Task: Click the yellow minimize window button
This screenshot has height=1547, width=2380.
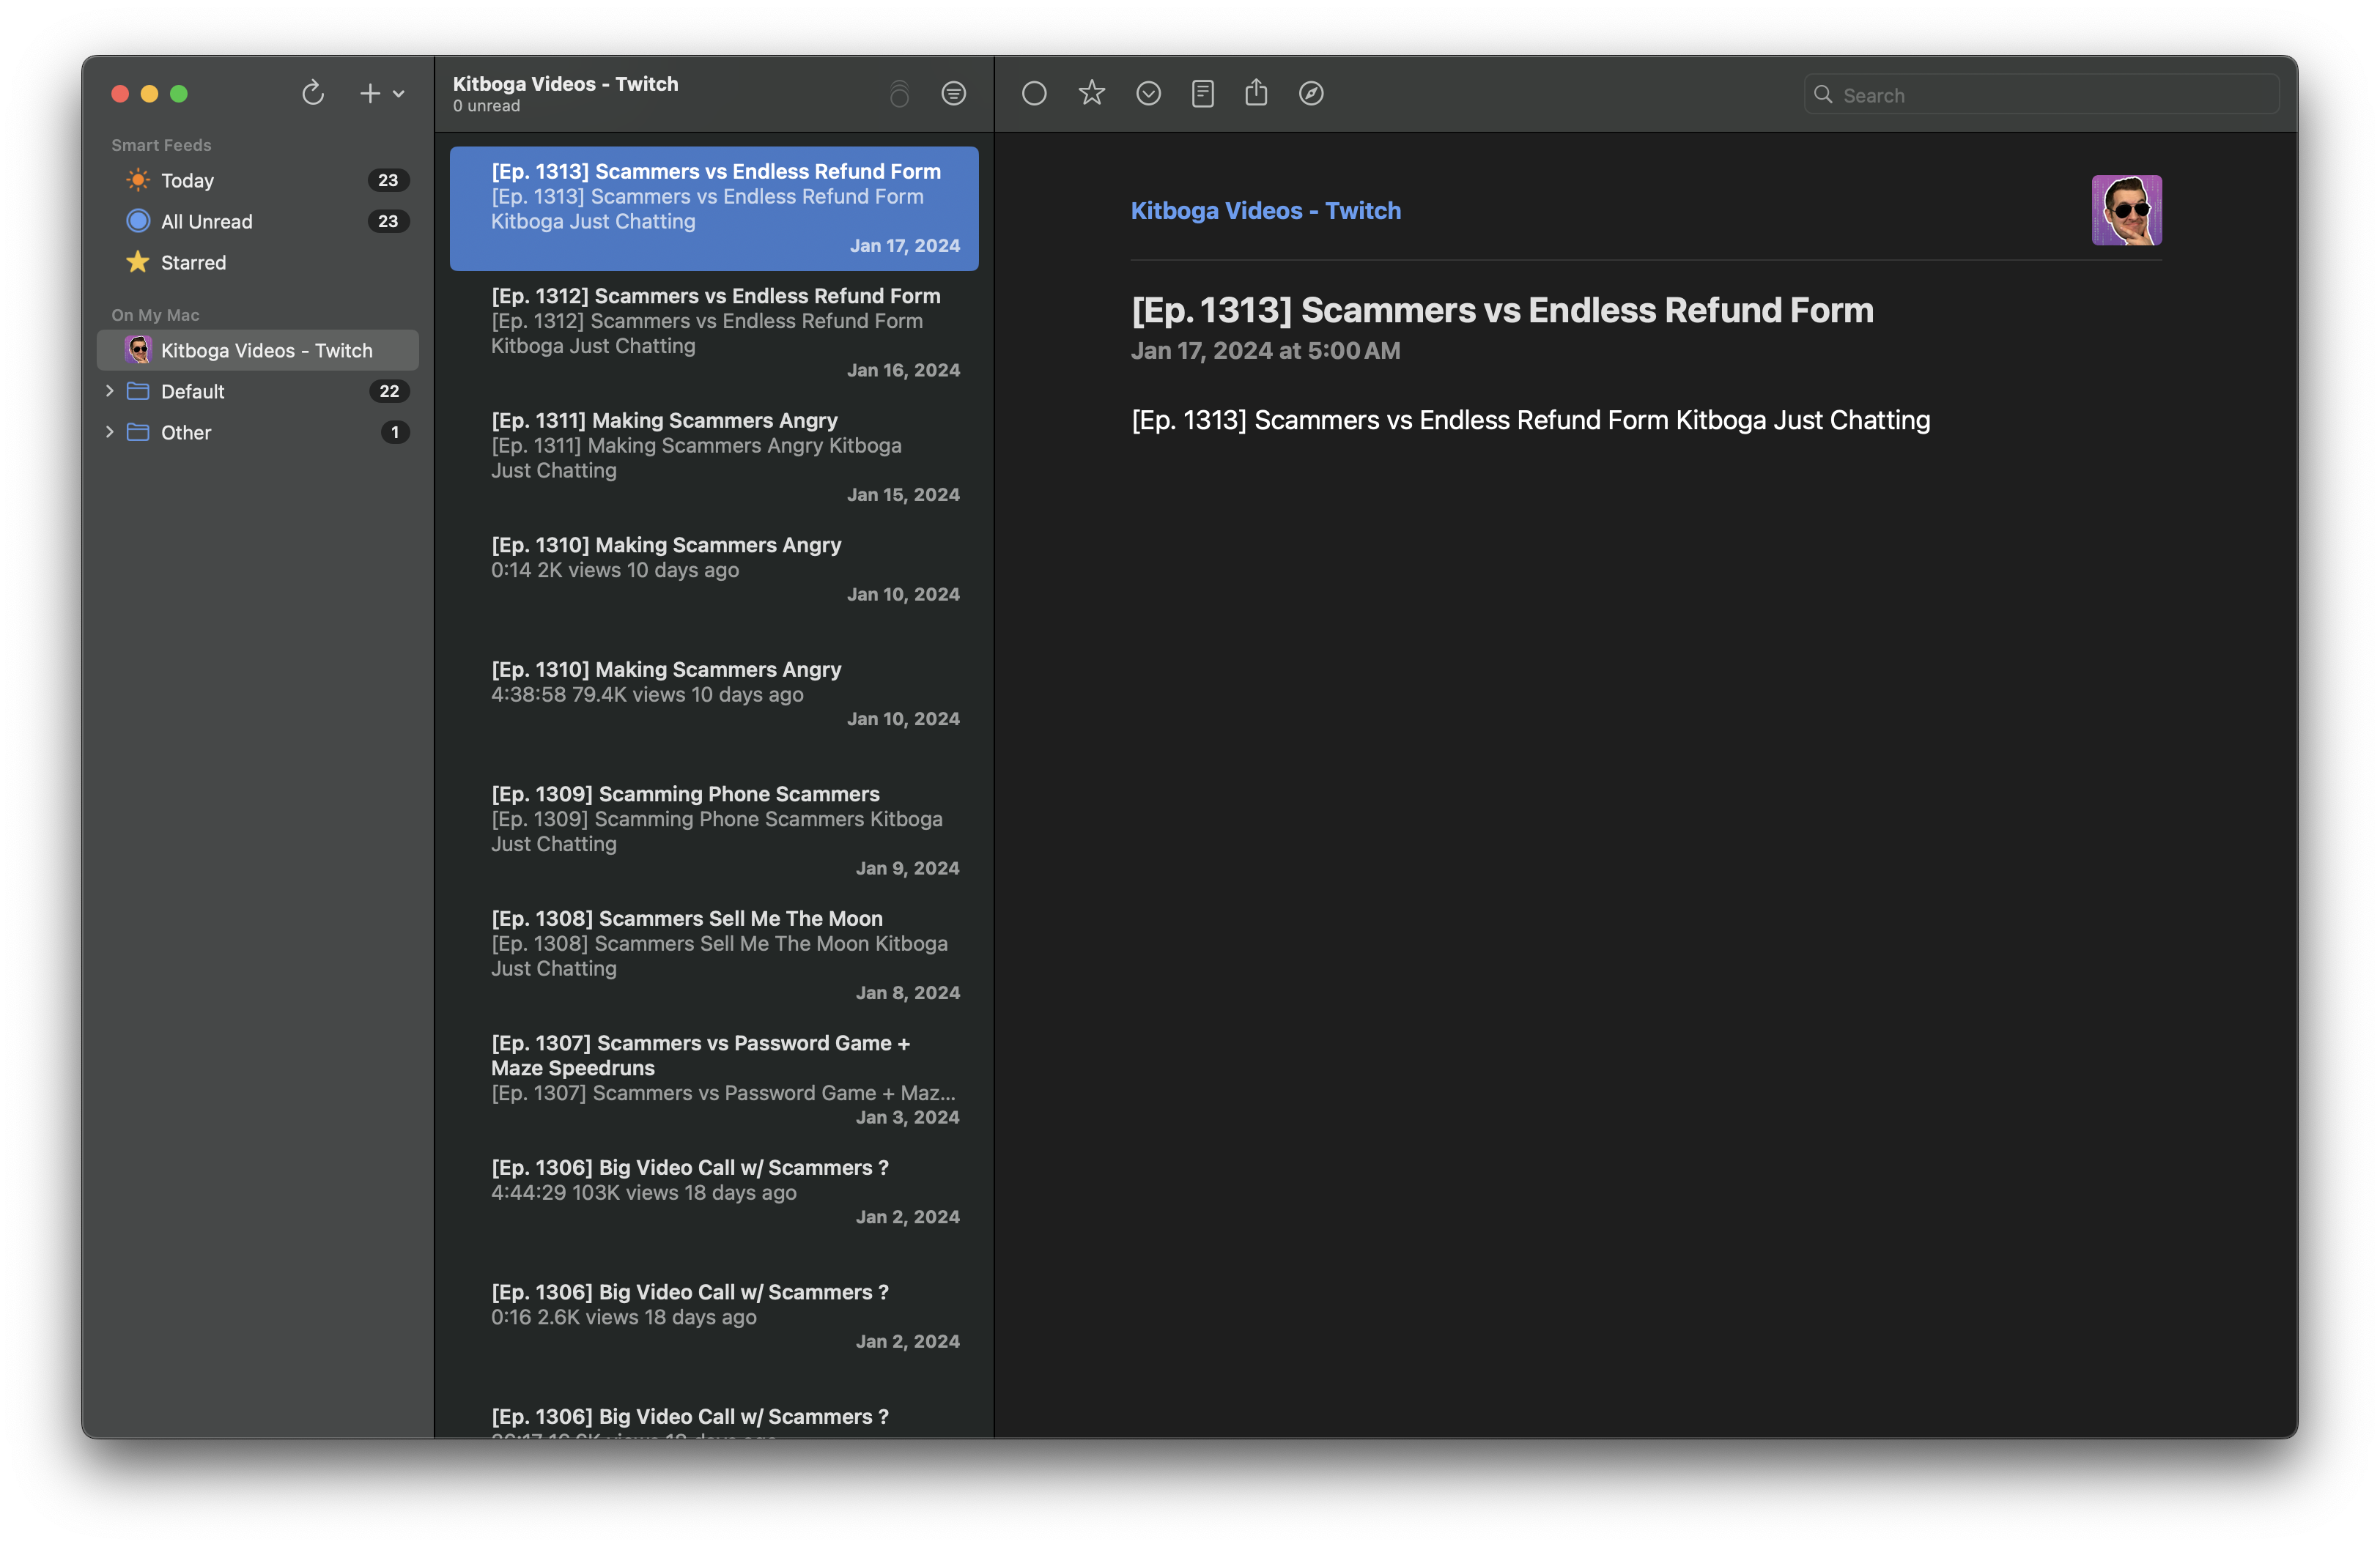Action: pos(149,93)
